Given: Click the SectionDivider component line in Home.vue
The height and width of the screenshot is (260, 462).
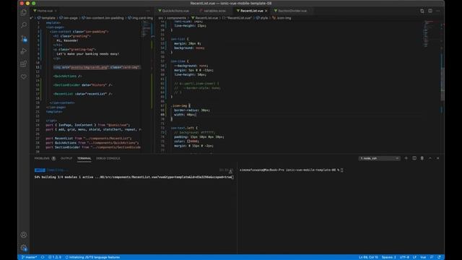Looking at the screenshot, I should tap(82, 85).
